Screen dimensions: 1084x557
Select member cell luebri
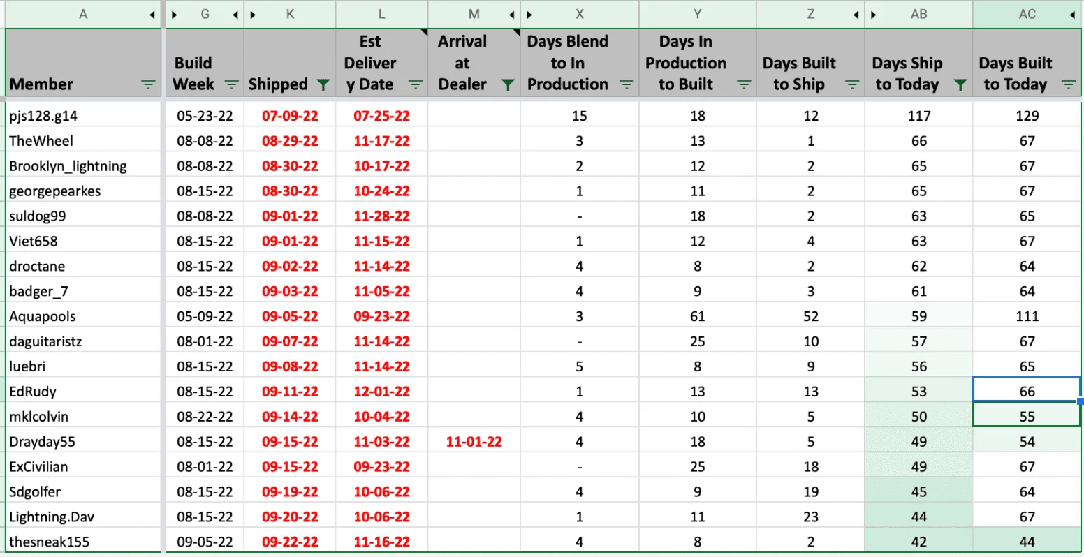pyautogui.click(x=83, y=367)
